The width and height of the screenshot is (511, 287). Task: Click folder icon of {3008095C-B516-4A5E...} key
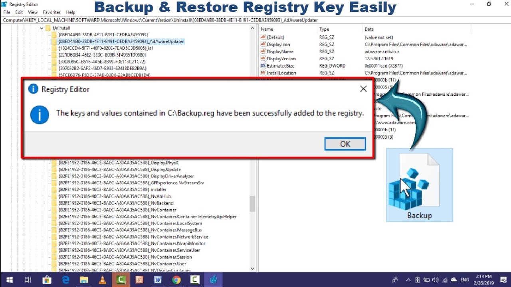coord(54,62)
